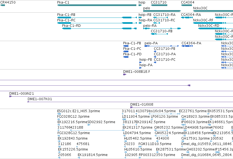
Task: Click the 434936 EST label
Action: pos(163,138)
